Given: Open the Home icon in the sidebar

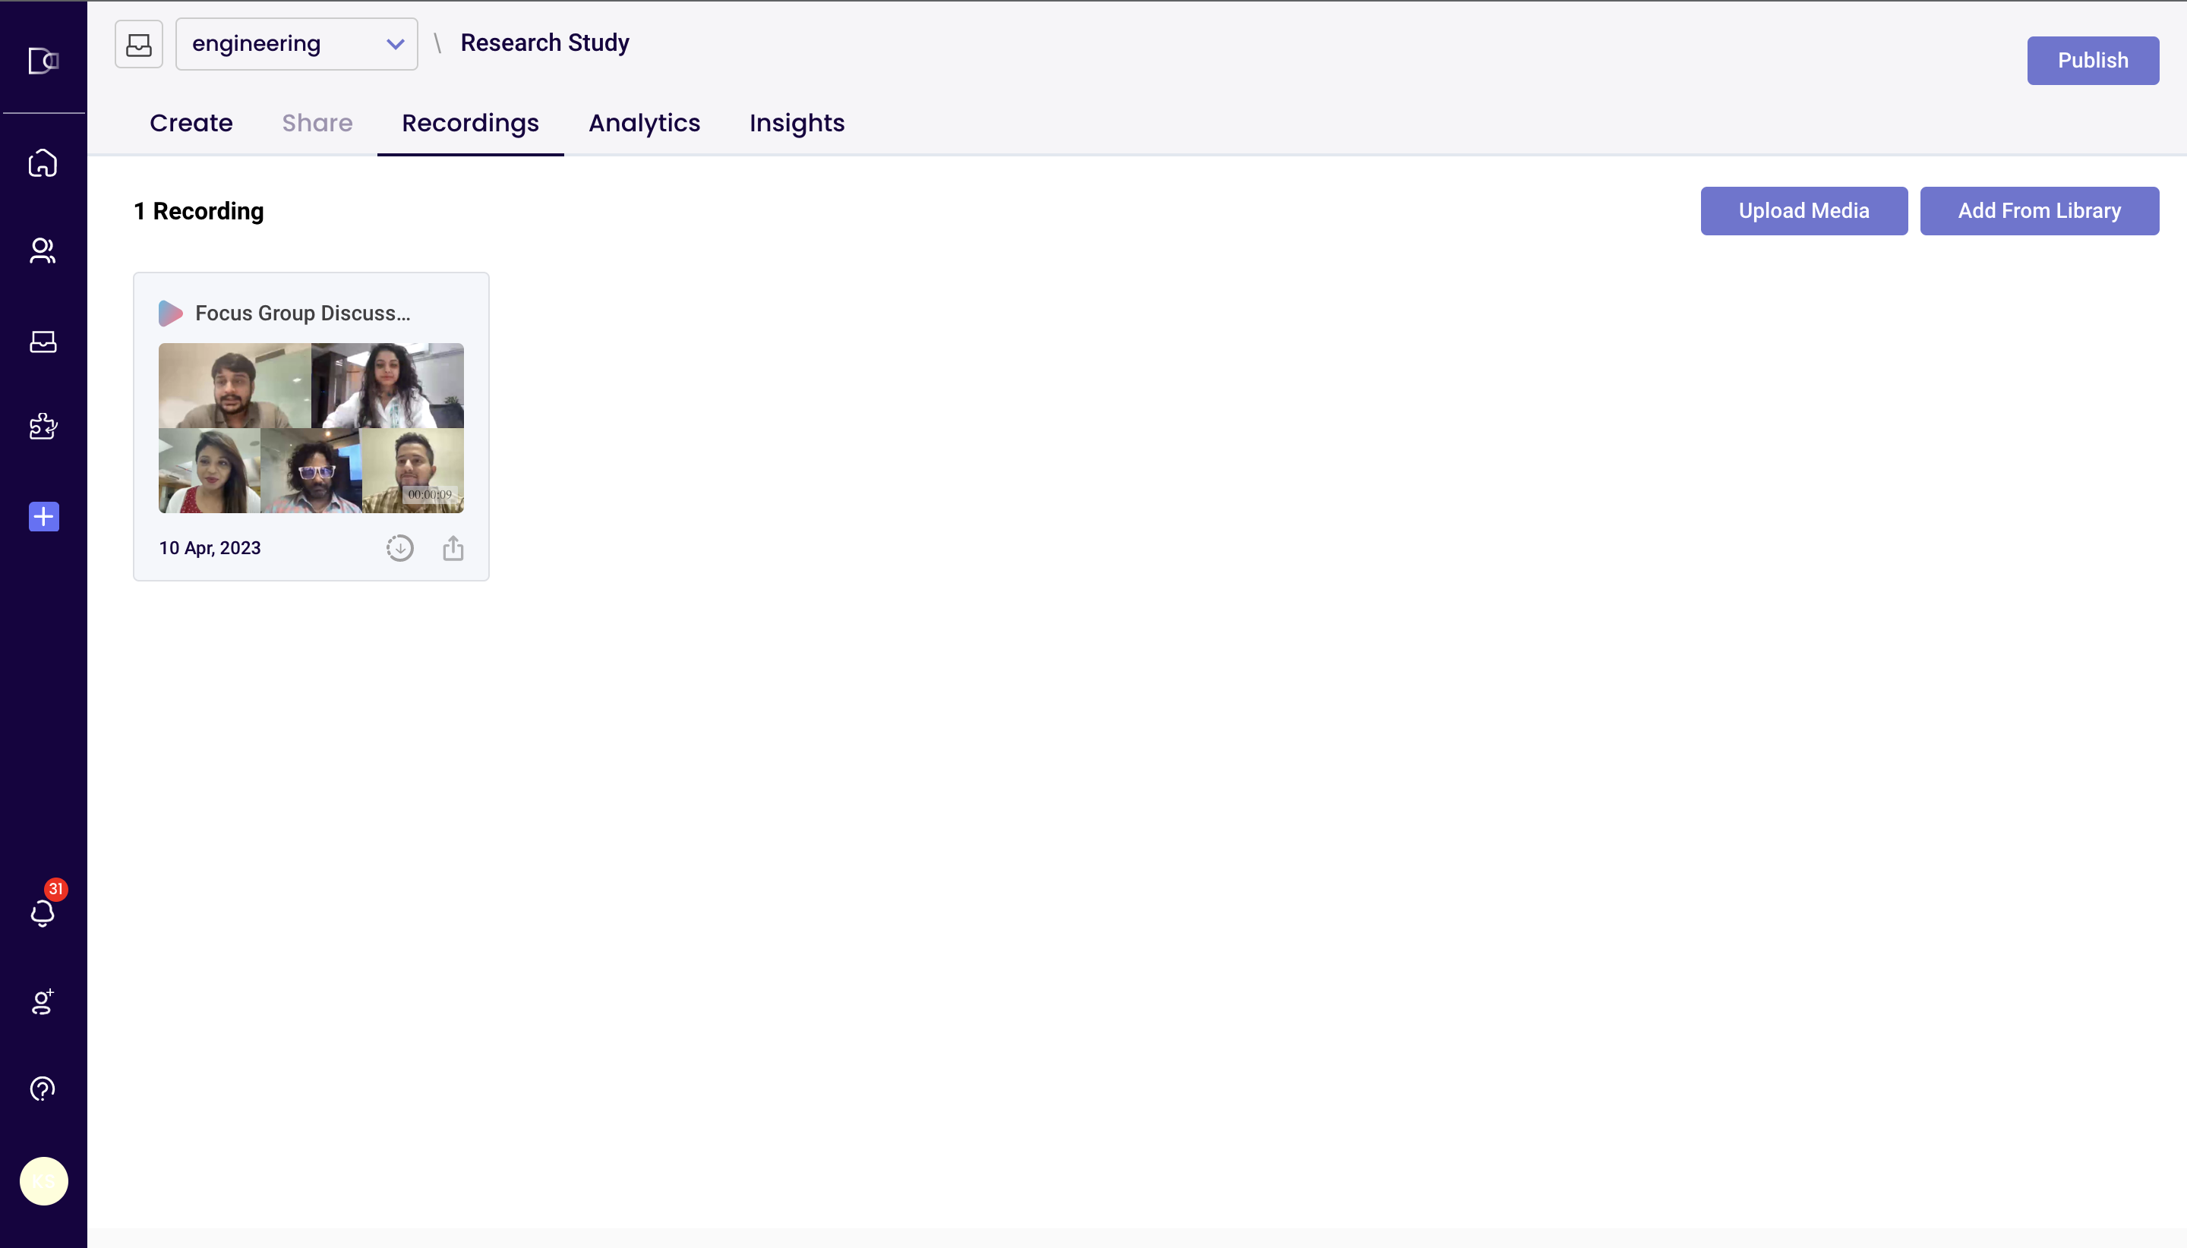Looking at the screenshot, I should pos(43,163).
